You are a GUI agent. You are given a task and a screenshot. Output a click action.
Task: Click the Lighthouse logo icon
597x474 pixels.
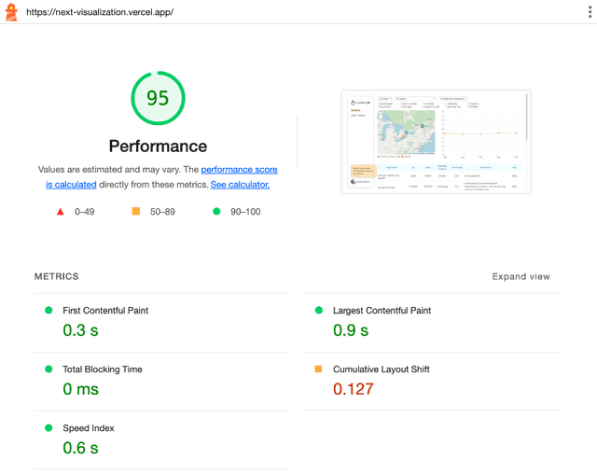pyautogui.click(x=11, y=12)
